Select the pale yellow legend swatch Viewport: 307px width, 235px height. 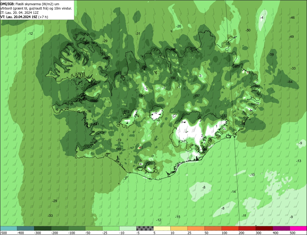pos(162,228)
